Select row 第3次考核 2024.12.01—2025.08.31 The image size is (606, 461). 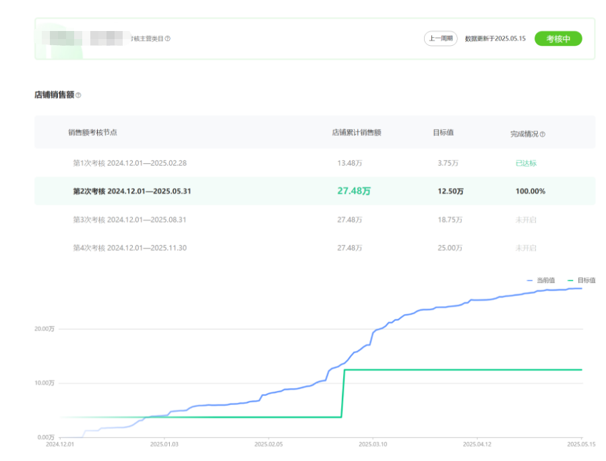point(129,220)
